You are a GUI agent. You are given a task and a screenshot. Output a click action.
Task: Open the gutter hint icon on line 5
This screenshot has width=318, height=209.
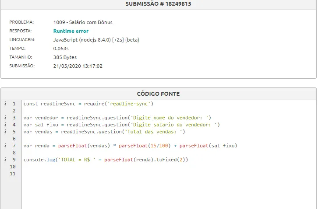pos(5,132)
